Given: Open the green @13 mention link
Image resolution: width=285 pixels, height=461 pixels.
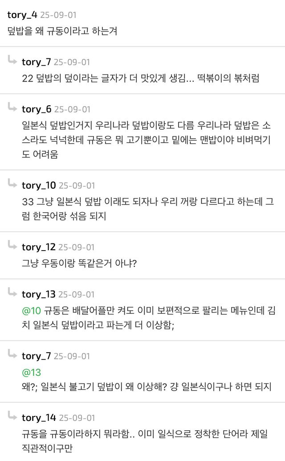Looking at the screenshot, I should pos(31,372).
